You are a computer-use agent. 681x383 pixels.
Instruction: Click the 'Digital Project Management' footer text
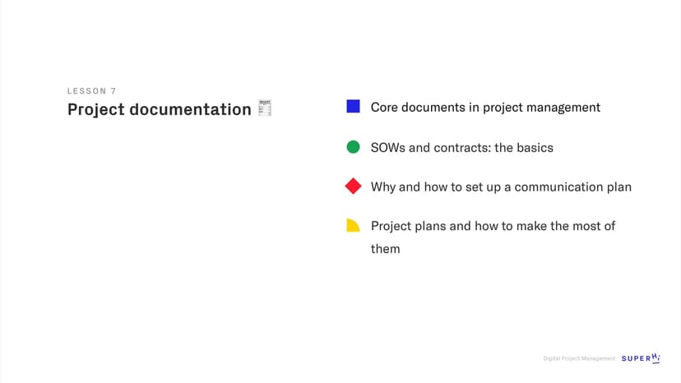[x=579, y=358]
